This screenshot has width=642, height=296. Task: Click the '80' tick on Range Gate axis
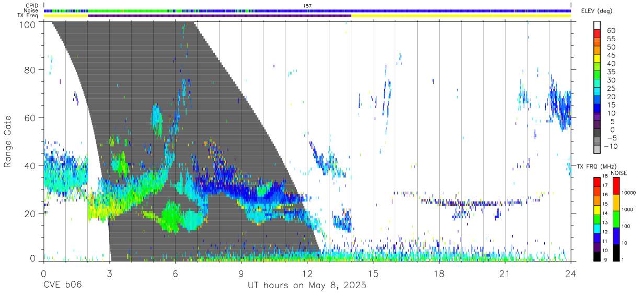tap(30, 70)
